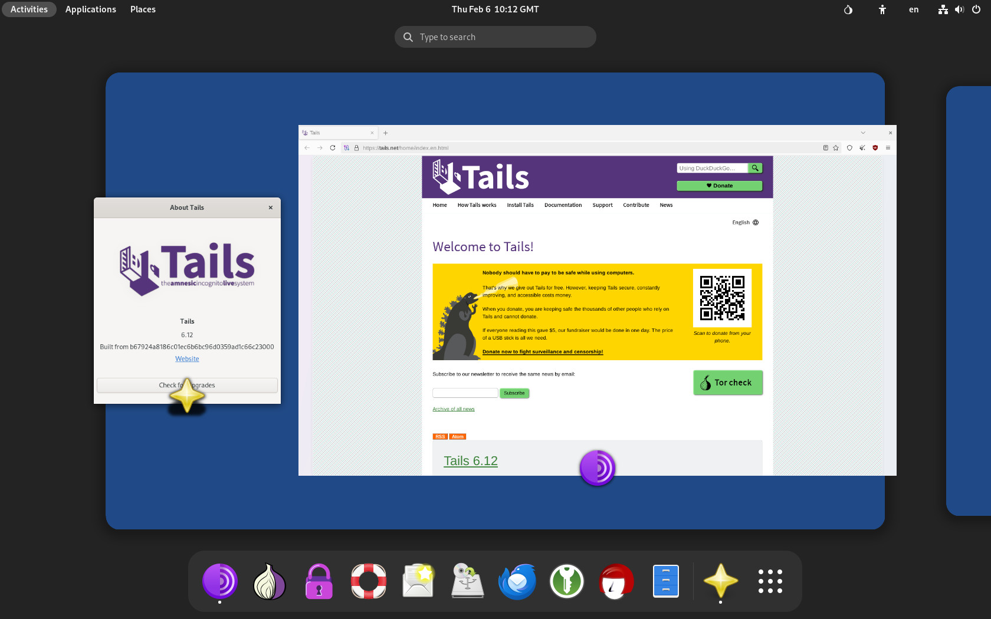
Task: Click Donate now to fight surveillance link
Action: [543, 352]
